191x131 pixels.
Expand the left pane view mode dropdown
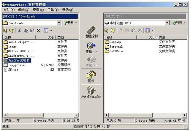pos(51,31)
